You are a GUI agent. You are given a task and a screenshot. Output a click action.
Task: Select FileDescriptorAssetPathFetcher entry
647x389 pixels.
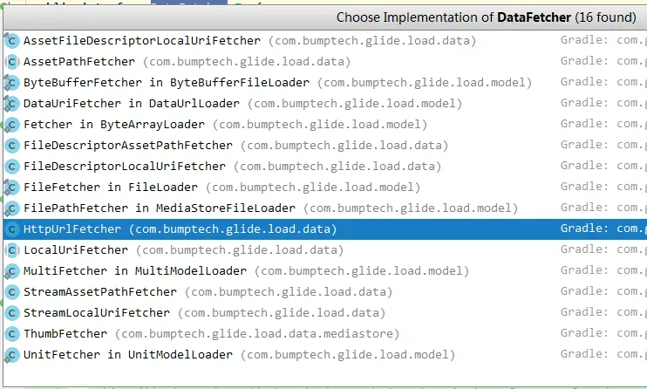[x=325, y=146]
